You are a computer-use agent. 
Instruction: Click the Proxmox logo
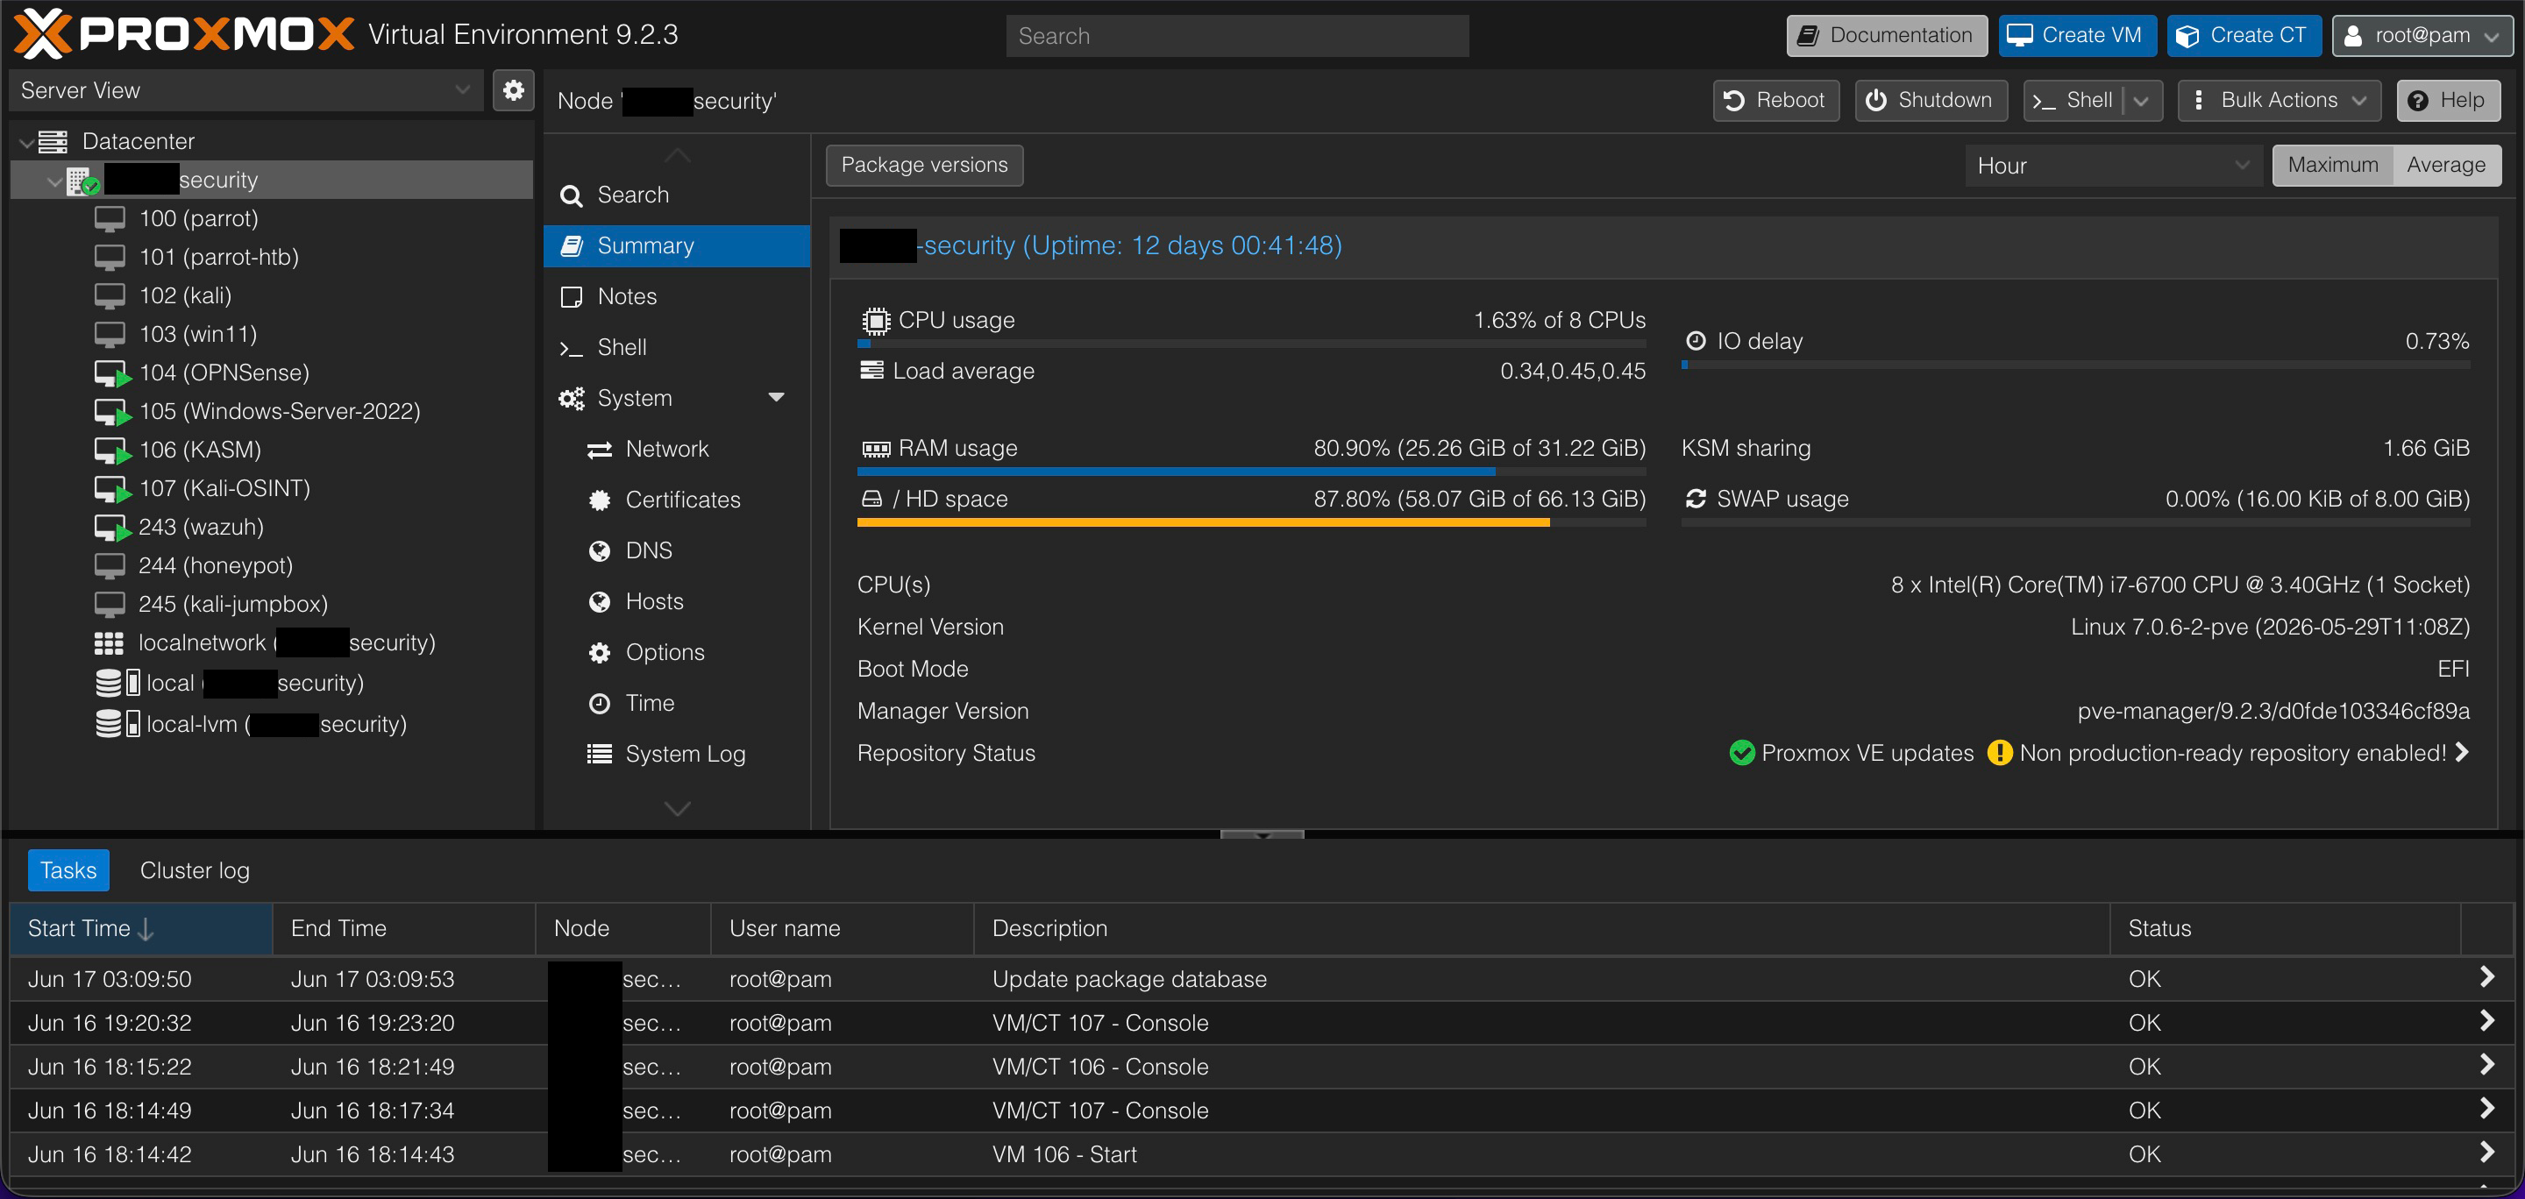pyautogui.click(x=184, y=34)
